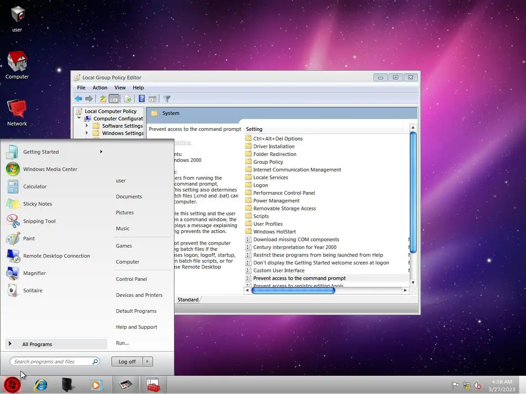The width and height of the screenshot is (526, 394).
Task: Click the Export List toolbar icon
Action: click(128, 99)
